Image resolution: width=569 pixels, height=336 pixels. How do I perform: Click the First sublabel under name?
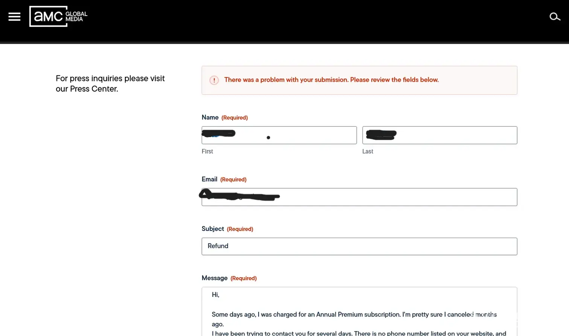click(207, 151)
